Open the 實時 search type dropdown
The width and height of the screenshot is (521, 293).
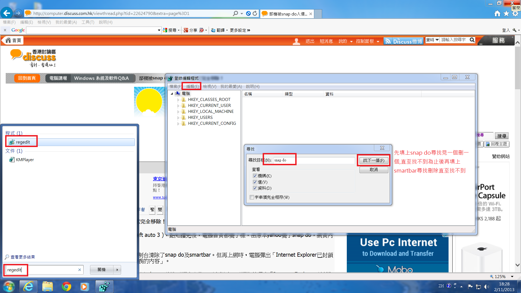click(x=432, y=40)
